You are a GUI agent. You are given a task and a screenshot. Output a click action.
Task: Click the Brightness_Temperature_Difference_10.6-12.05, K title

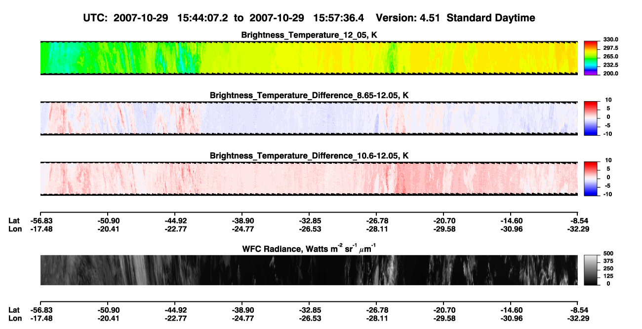coord(309,156)
